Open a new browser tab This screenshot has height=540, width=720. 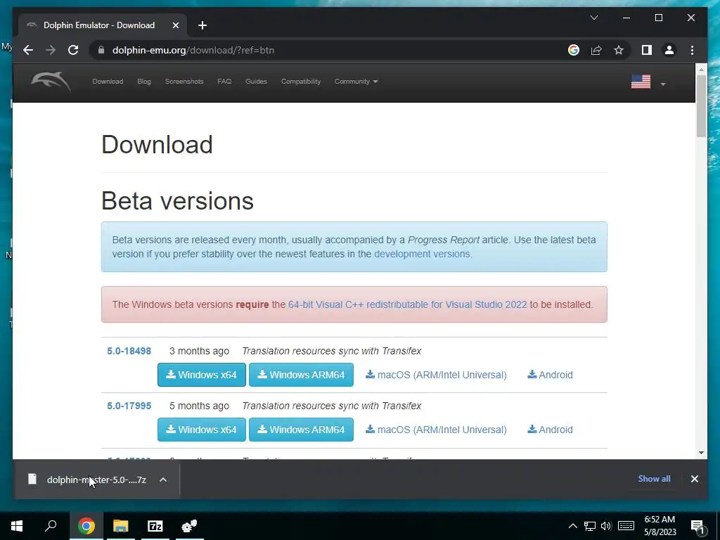[x=202, y=25]
